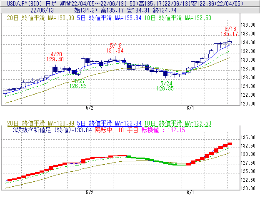Click the 6/1 date label under lower chart

[x=190, y=193]
